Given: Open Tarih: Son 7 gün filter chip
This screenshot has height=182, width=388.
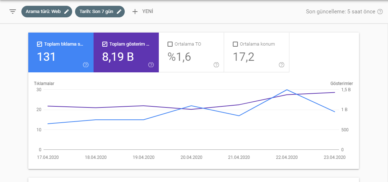Looking at the screenshot, I should [100, 12].
